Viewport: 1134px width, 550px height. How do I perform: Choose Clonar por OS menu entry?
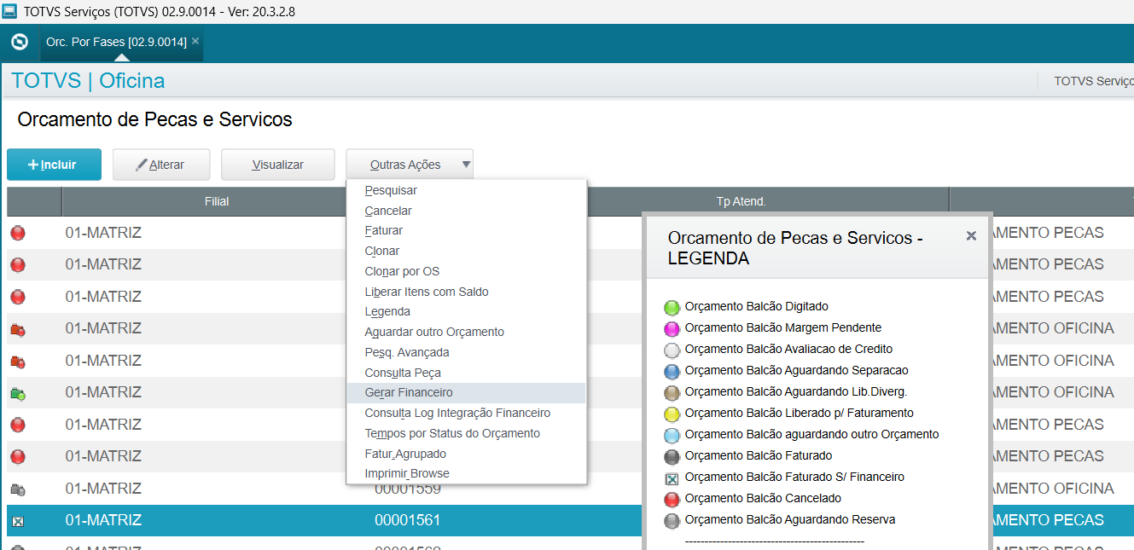466,271
